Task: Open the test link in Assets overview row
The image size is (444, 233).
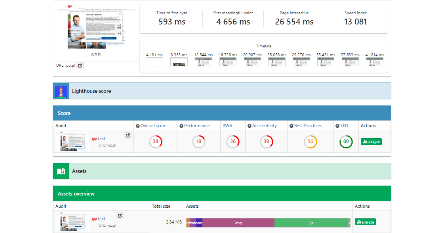Action: coord(101,219)
